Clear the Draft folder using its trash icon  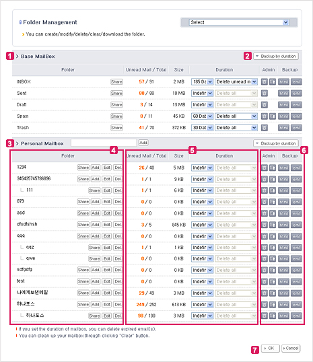tap(265, 105)
